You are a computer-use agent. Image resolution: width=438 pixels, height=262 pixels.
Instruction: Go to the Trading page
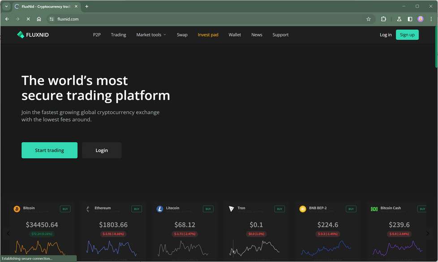(118, 35)
